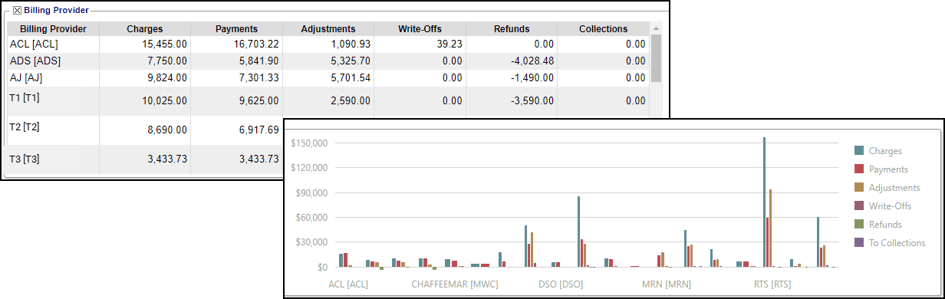Click scrollbar up arrow in provider table
945x299 pixels.
pos(656,28)
